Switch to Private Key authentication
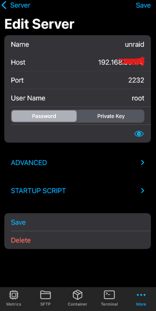 (x=110, y=116)
